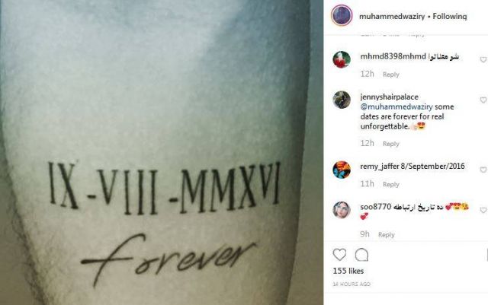Like jennyshairpalace's comment
Screen dimensions: 488x305
(483, 100)
